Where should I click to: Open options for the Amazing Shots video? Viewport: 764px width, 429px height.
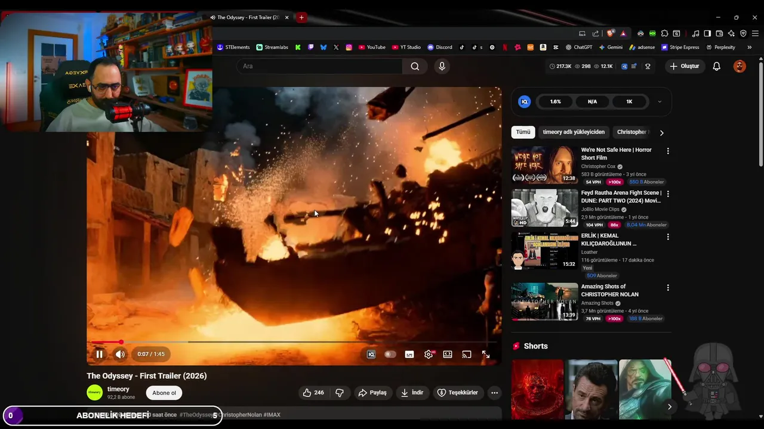[x=668, y=288]
